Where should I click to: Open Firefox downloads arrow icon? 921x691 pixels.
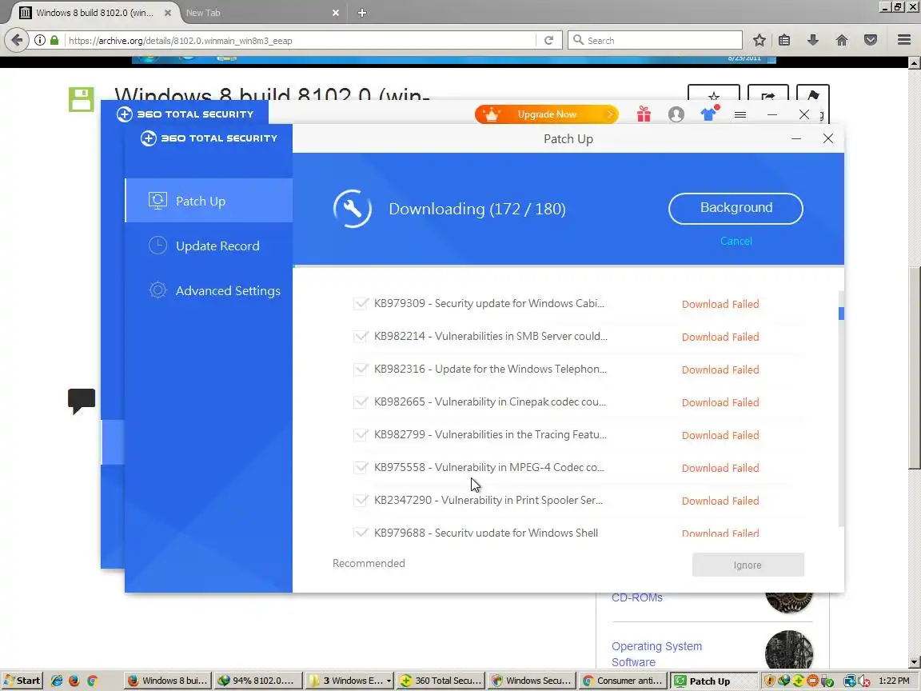click(x=813, y=40)
